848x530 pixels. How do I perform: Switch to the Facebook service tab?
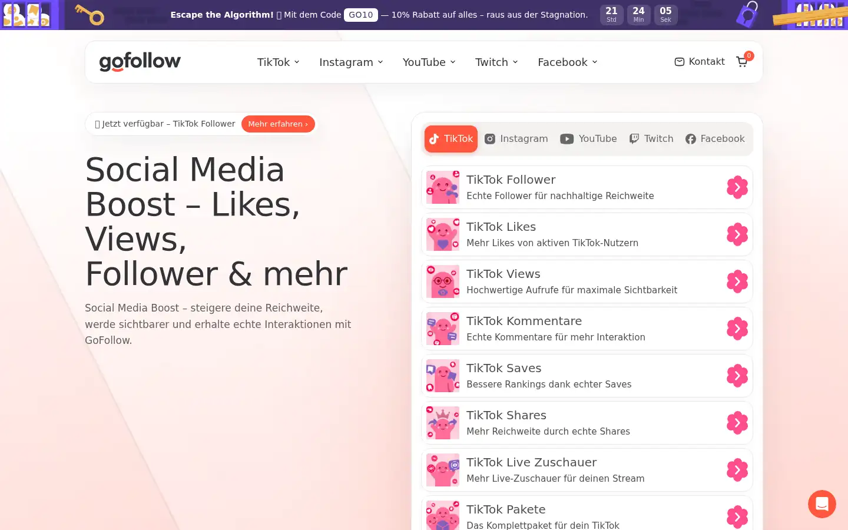click(715, 139)
